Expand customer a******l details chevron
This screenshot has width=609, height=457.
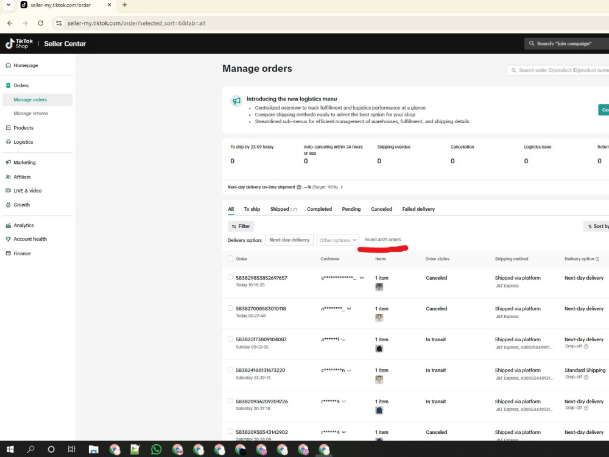343,339
